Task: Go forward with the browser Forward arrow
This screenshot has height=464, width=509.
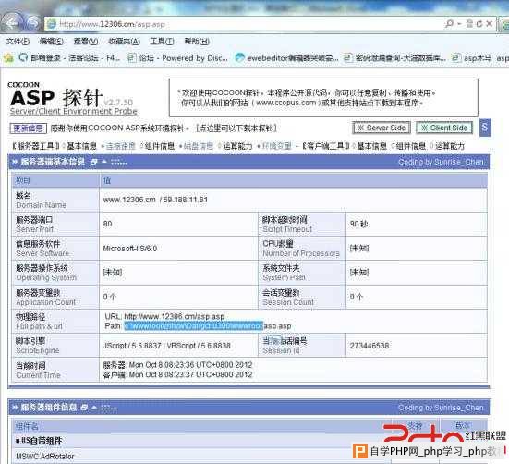Action: (32, 23)
